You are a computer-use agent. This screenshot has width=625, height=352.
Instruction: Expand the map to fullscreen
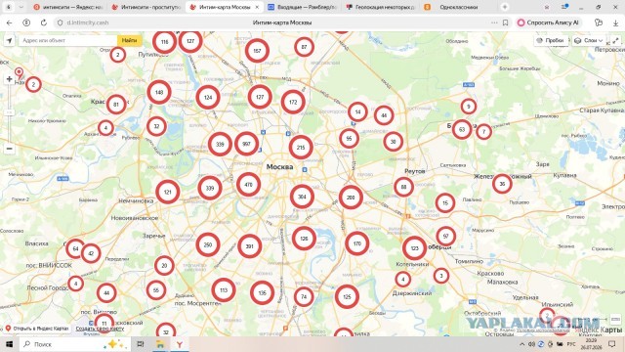coord(615,40)
